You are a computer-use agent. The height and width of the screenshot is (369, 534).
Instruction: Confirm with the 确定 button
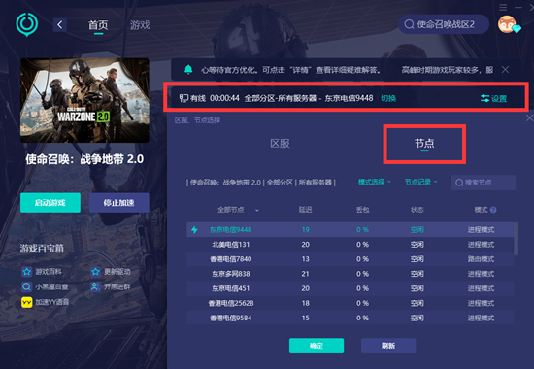point(317,346)
